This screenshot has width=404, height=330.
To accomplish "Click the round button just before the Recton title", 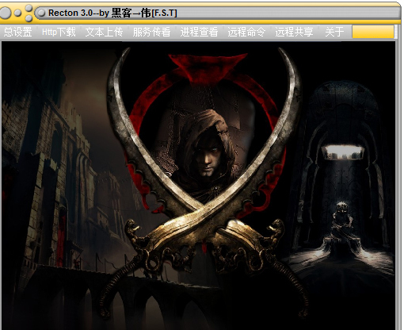I will (x=40, y=13).
